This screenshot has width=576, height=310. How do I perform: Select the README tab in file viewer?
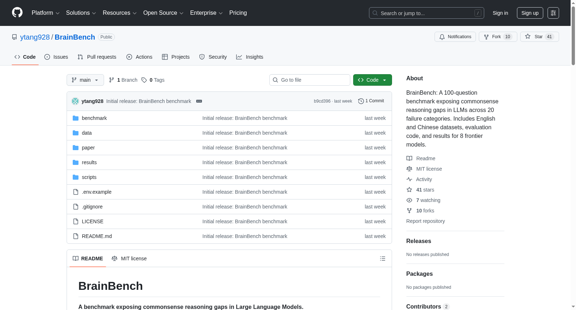click(88, 259)
